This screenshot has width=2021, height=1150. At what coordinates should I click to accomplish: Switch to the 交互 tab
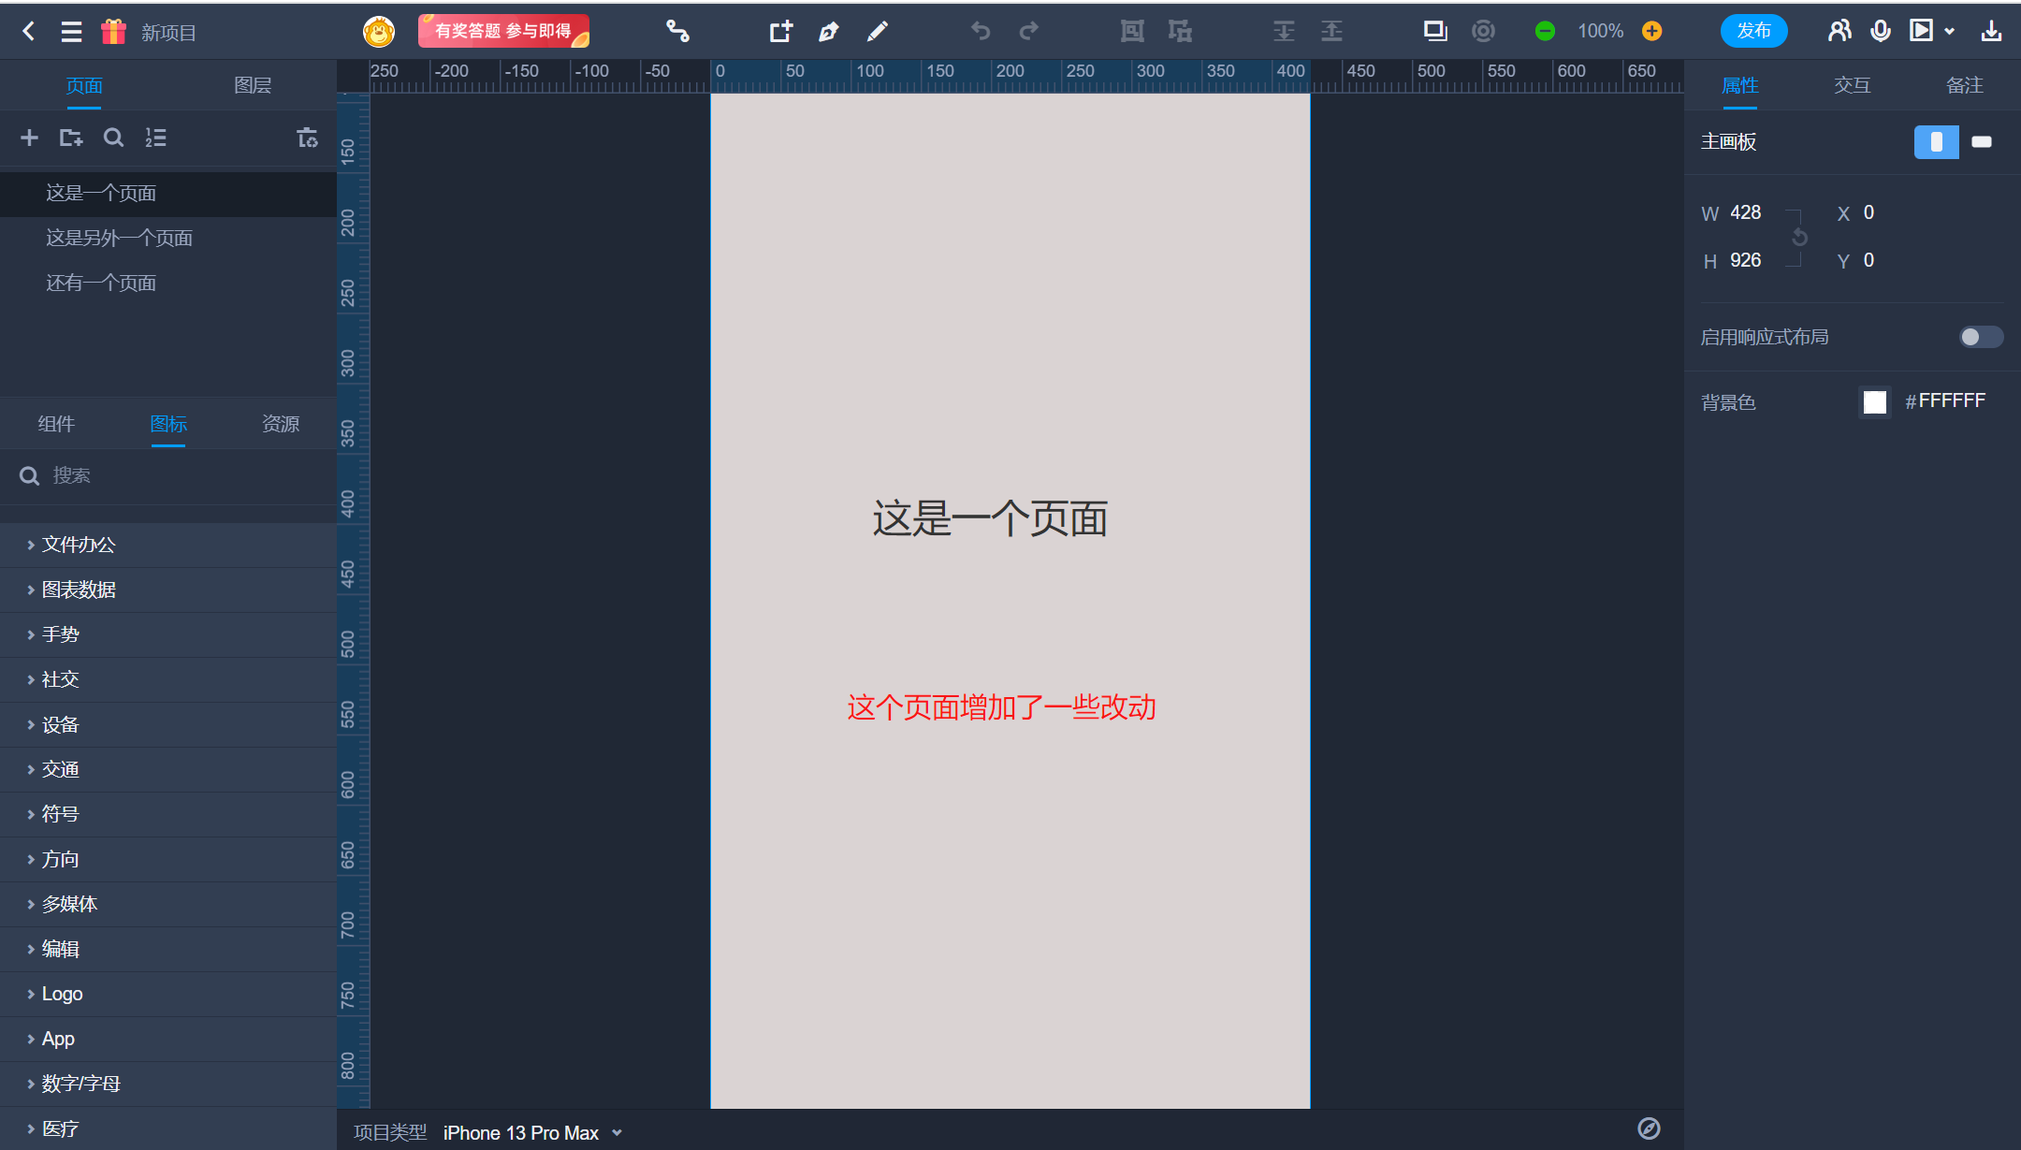coord(1852,86)
